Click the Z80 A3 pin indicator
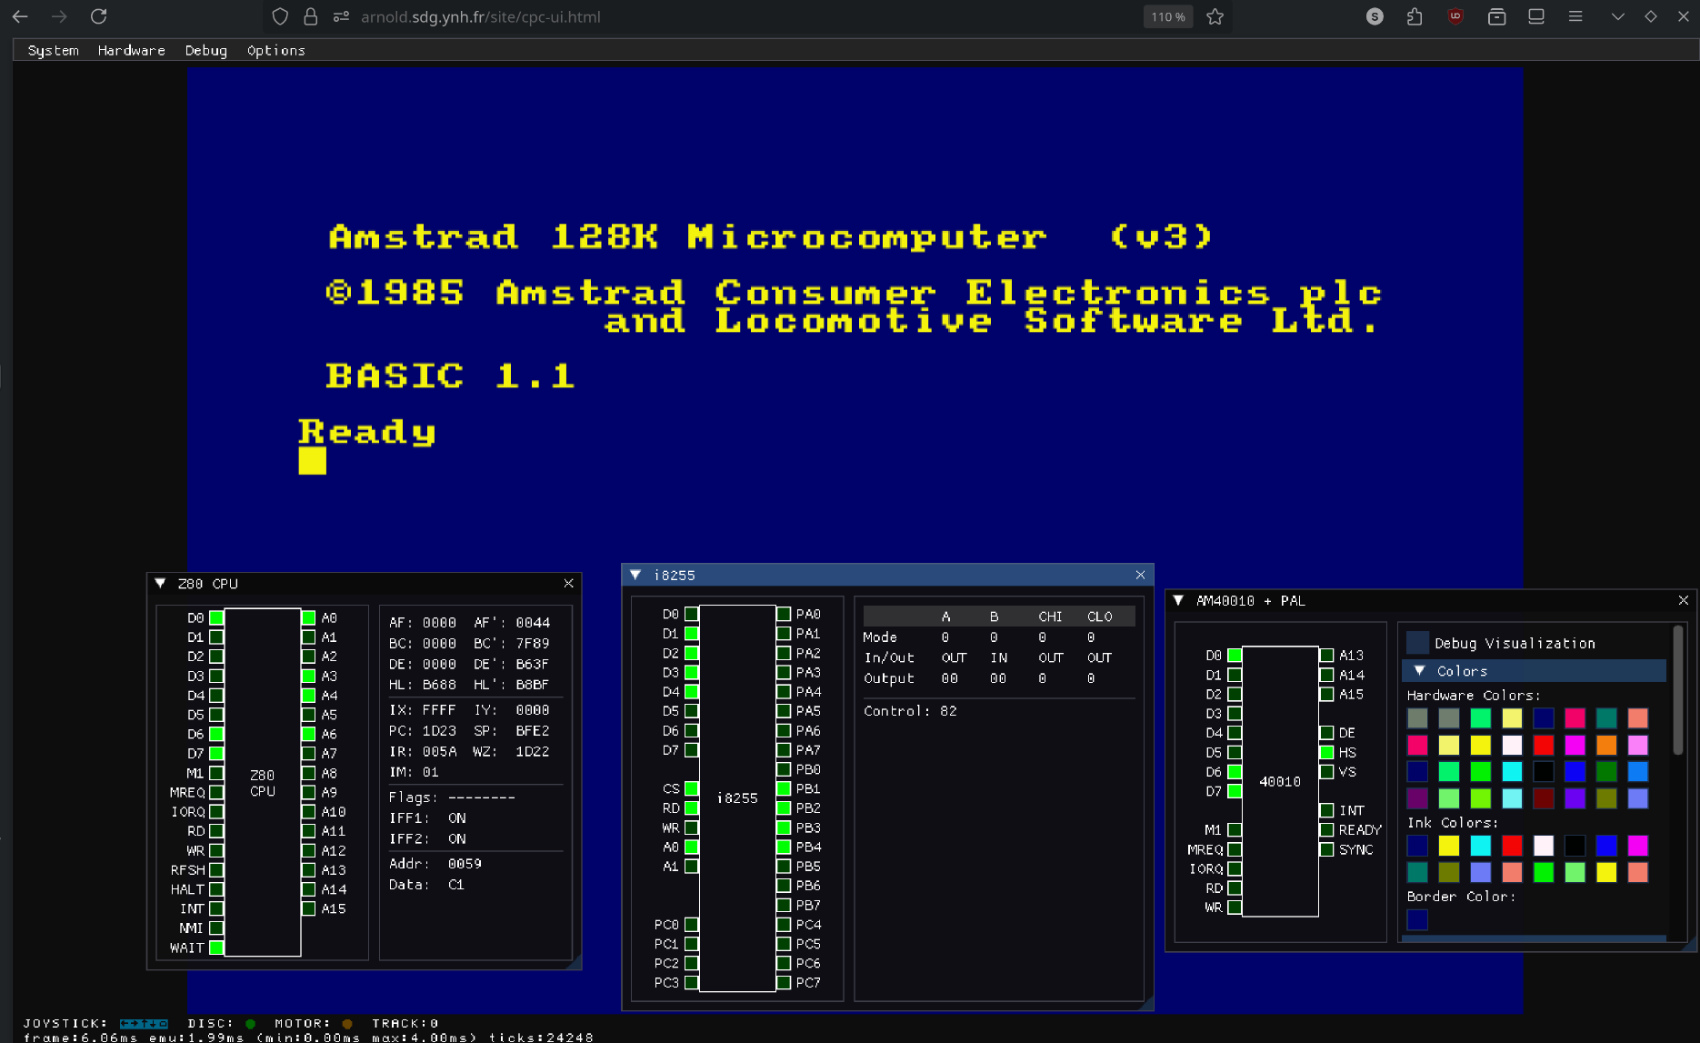The height and width of the screenshot is (1043, 1700). (x=309, y=676)
